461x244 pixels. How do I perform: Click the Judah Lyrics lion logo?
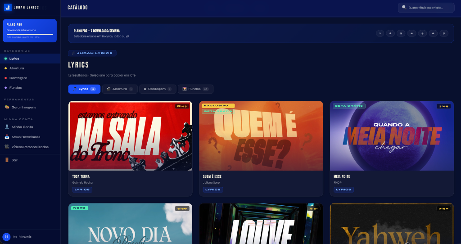click(8, 7)
